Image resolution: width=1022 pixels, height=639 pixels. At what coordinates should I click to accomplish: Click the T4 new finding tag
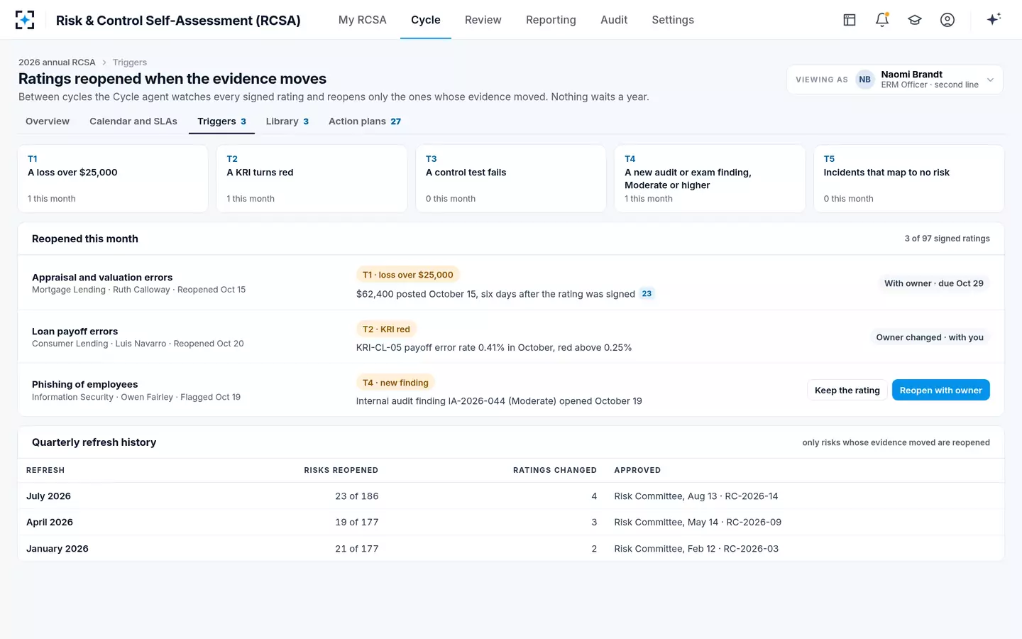click(x=395, y=383)
